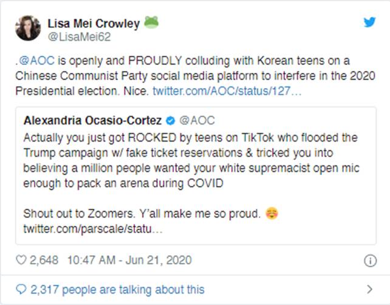Open Lisa Mei Crowley's profile picture
Viewport: 390px width, 305px height.
[28, 29]
